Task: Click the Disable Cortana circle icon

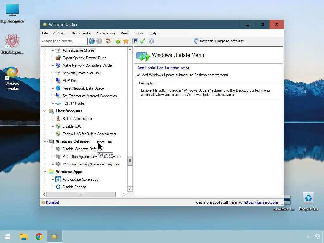Action: 58,187
